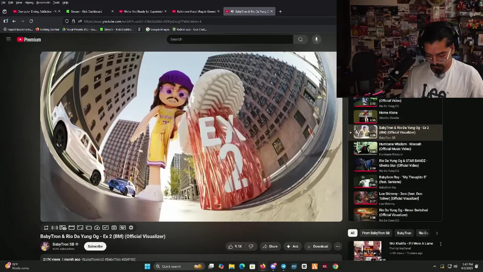Play Ghetto Star playlist item
This screenshot has height=272, width=483.
click(x=395, y=165)
